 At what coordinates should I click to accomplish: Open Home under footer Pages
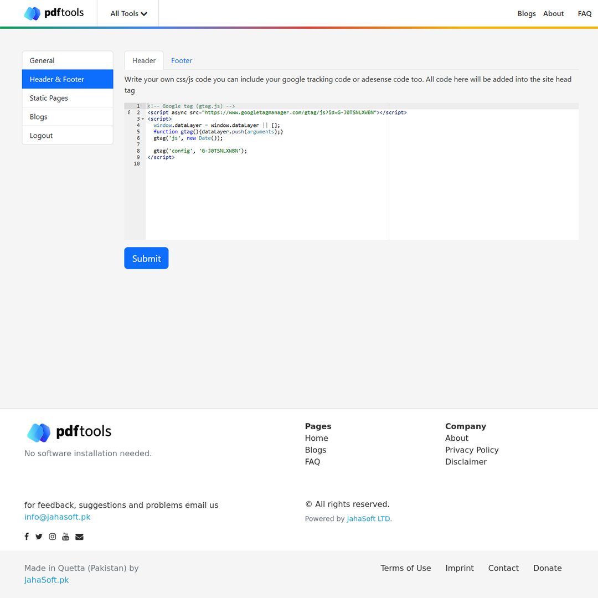pyautogui.click(x=316, y=438)
